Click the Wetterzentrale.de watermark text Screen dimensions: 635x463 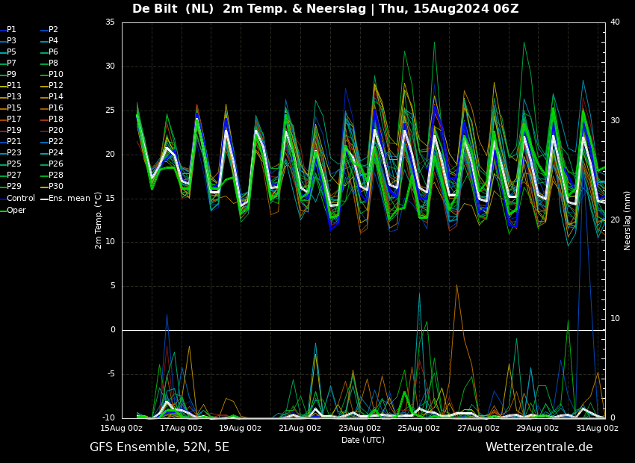click(x=539, y=447)
